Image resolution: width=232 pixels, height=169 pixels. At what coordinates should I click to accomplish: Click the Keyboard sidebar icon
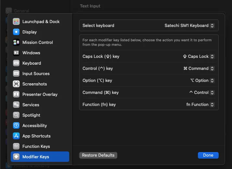tap(16, 63)
